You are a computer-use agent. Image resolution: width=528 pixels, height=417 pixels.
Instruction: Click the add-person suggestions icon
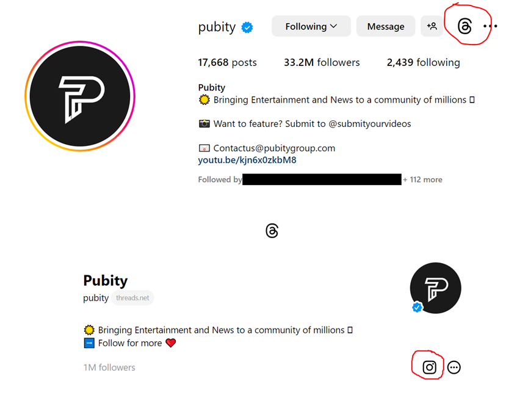coord(432,26)
